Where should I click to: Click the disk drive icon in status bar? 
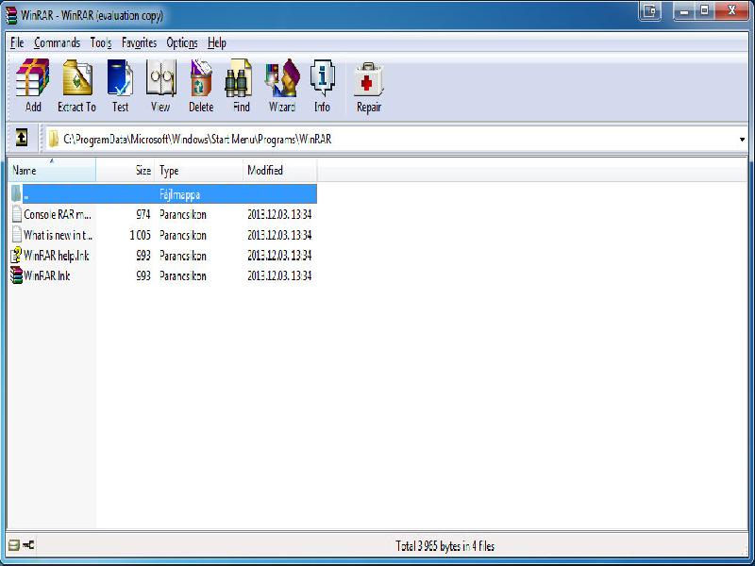(x=14, y=545)
